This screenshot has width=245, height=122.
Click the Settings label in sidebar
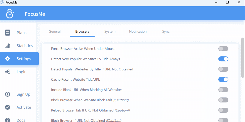24,59
